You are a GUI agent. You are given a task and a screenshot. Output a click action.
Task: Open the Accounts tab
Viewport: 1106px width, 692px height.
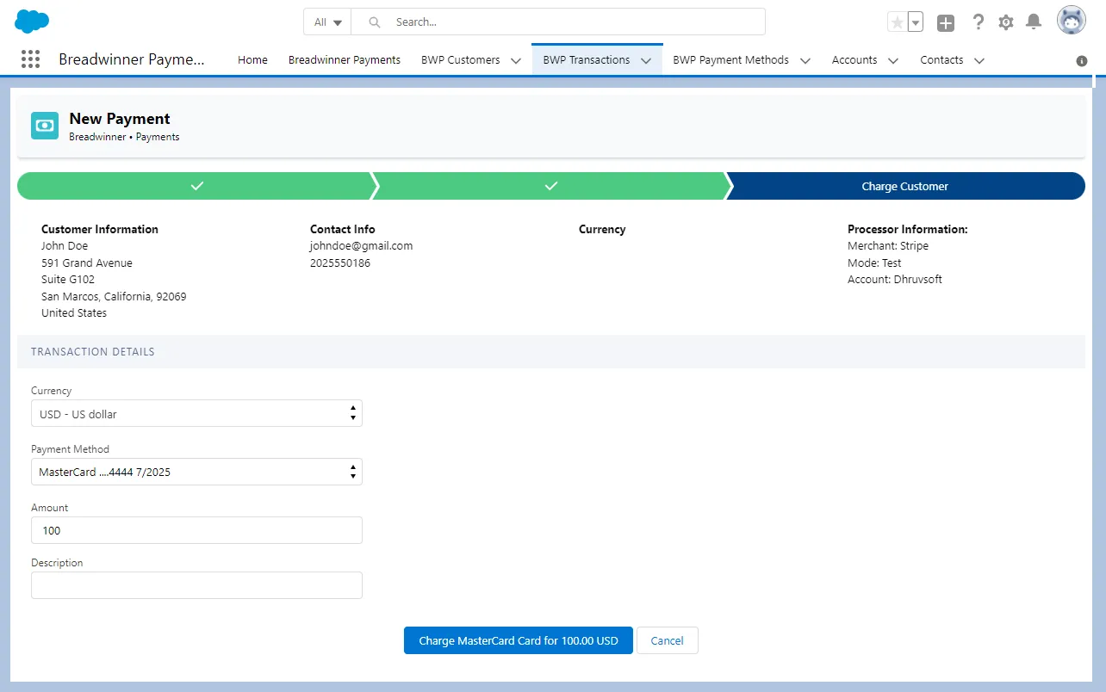pyautogui.click(x=854, y=60)
